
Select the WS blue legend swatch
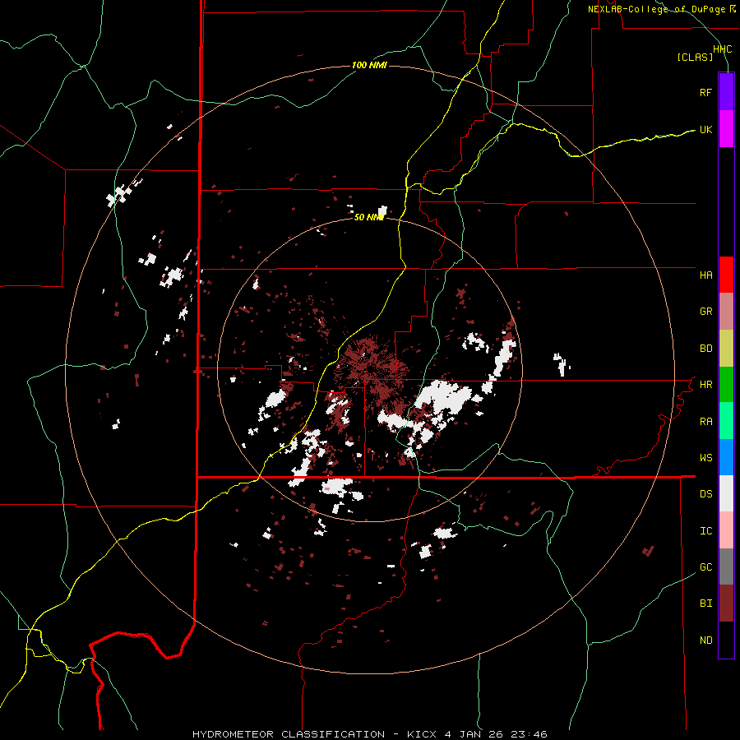point(726,457)
